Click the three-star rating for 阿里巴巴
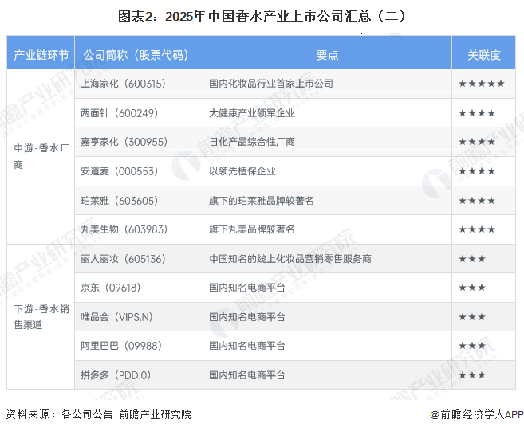Image resolution: width=524 pixels, height=431 pixels. pyautogui.click(x=472, y=346)
